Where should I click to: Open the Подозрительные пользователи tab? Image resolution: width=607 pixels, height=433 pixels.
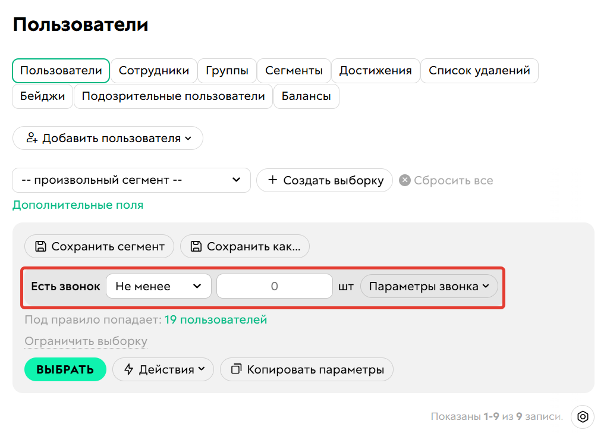173,96
